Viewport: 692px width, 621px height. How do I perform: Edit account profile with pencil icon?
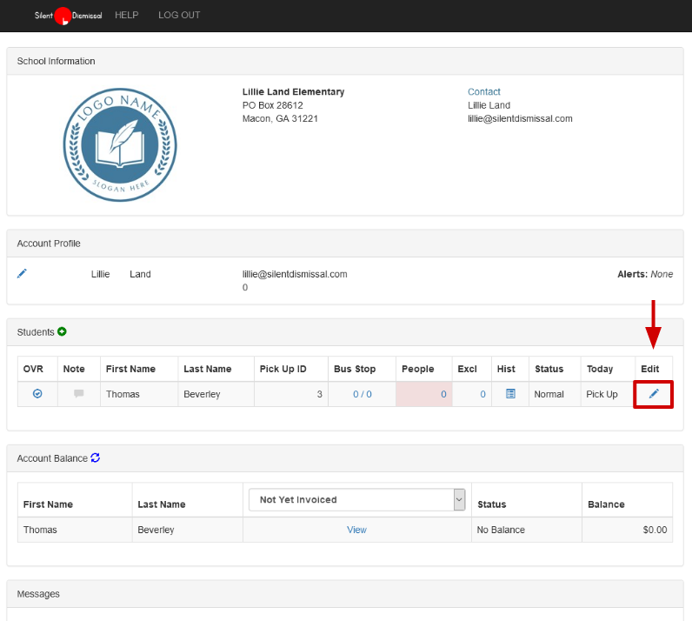pos(23,274)
